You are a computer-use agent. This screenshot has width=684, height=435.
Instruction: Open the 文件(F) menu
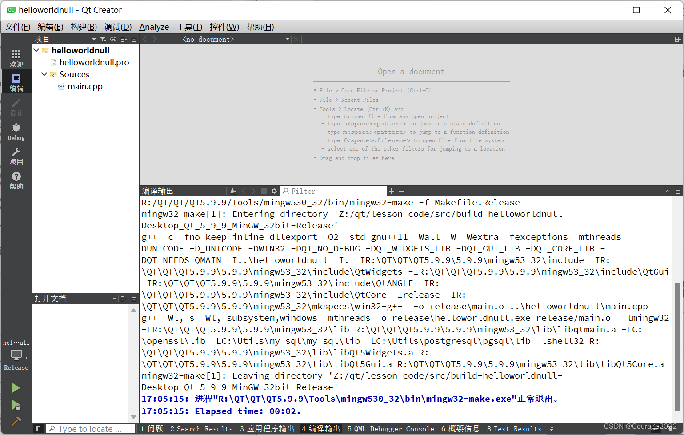[x=17, y=27]
